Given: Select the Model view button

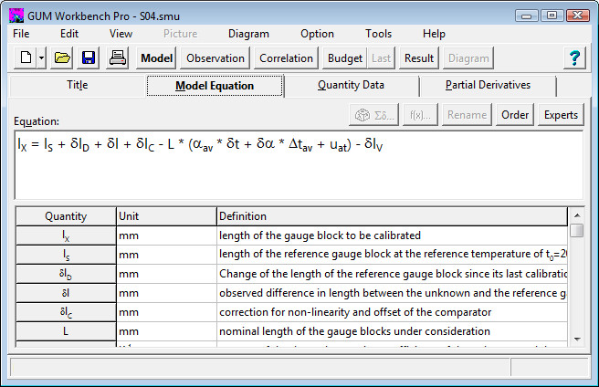Looking at the screenshot, I should coord(157,58).
